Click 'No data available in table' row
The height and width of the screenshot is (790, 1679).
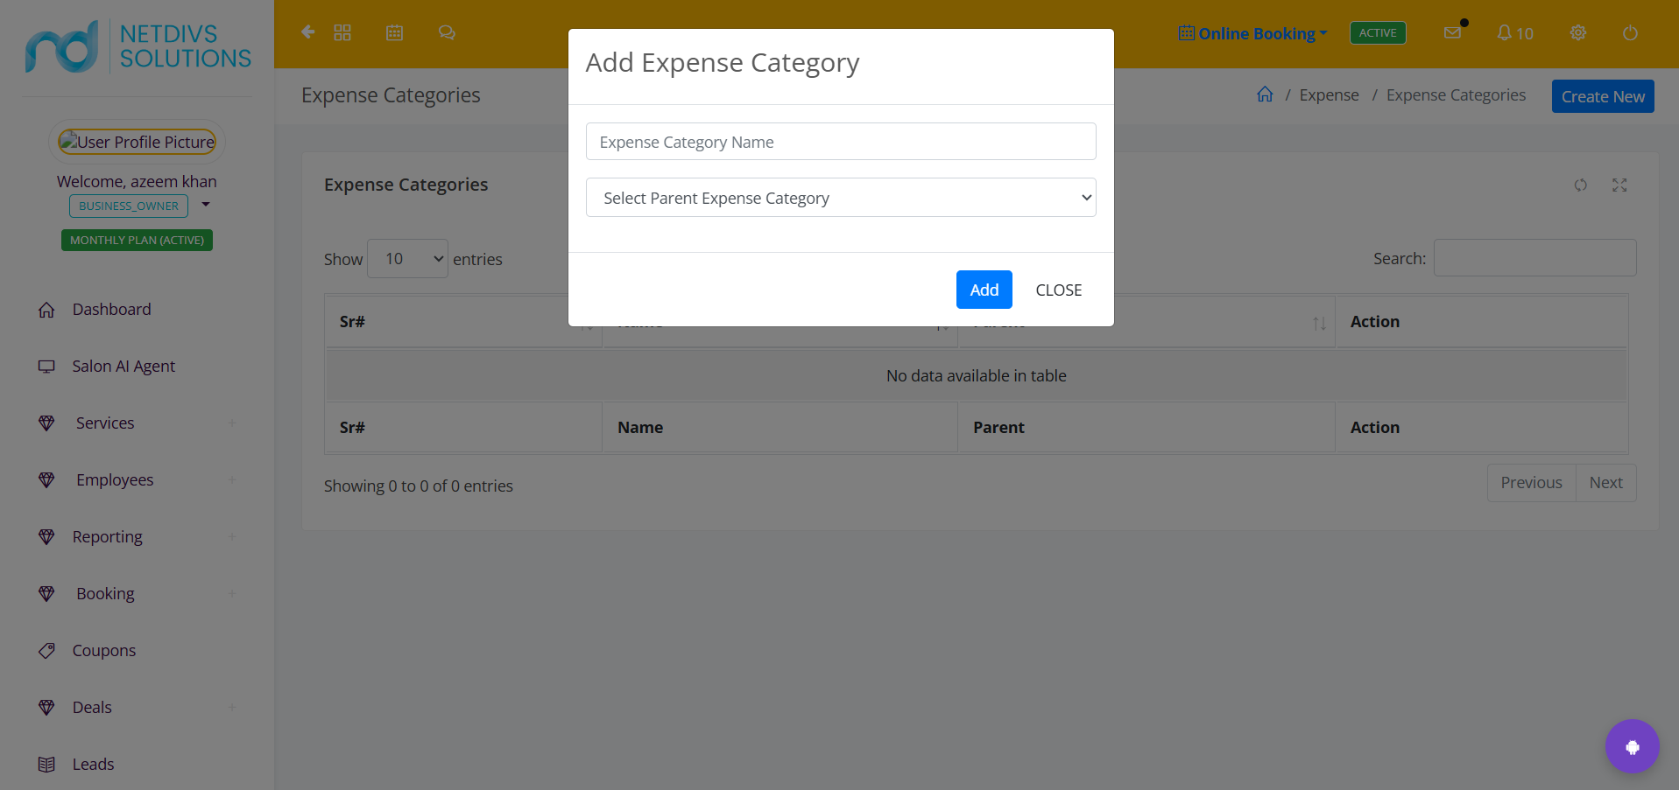(x=976, y=375)
